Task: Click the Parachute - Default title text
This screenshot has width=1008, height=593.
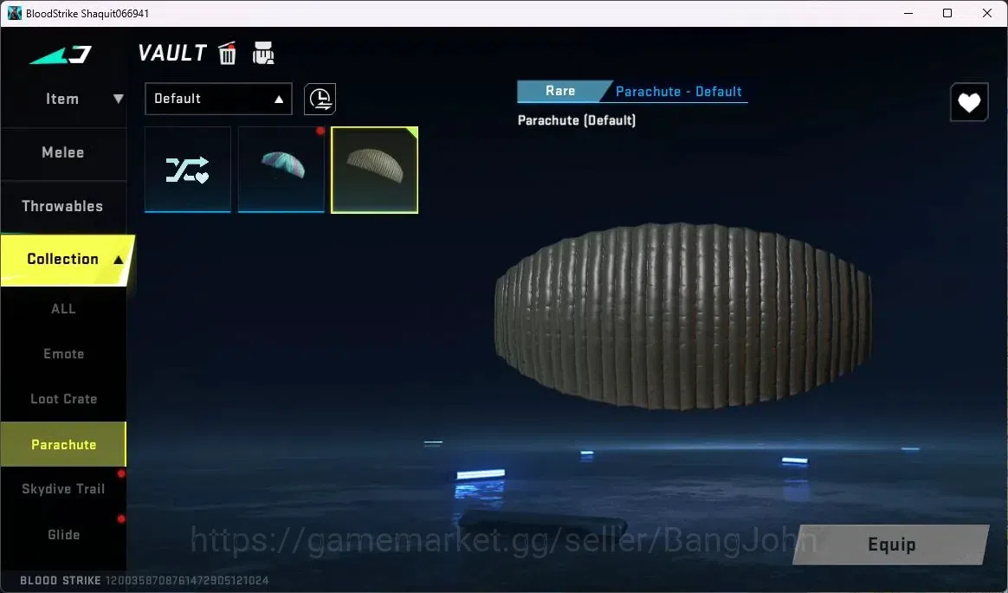Action: point(678,91)
